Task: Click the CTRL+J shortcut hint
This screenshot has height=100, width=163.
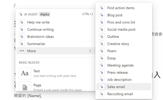Action: coord(87,14)
